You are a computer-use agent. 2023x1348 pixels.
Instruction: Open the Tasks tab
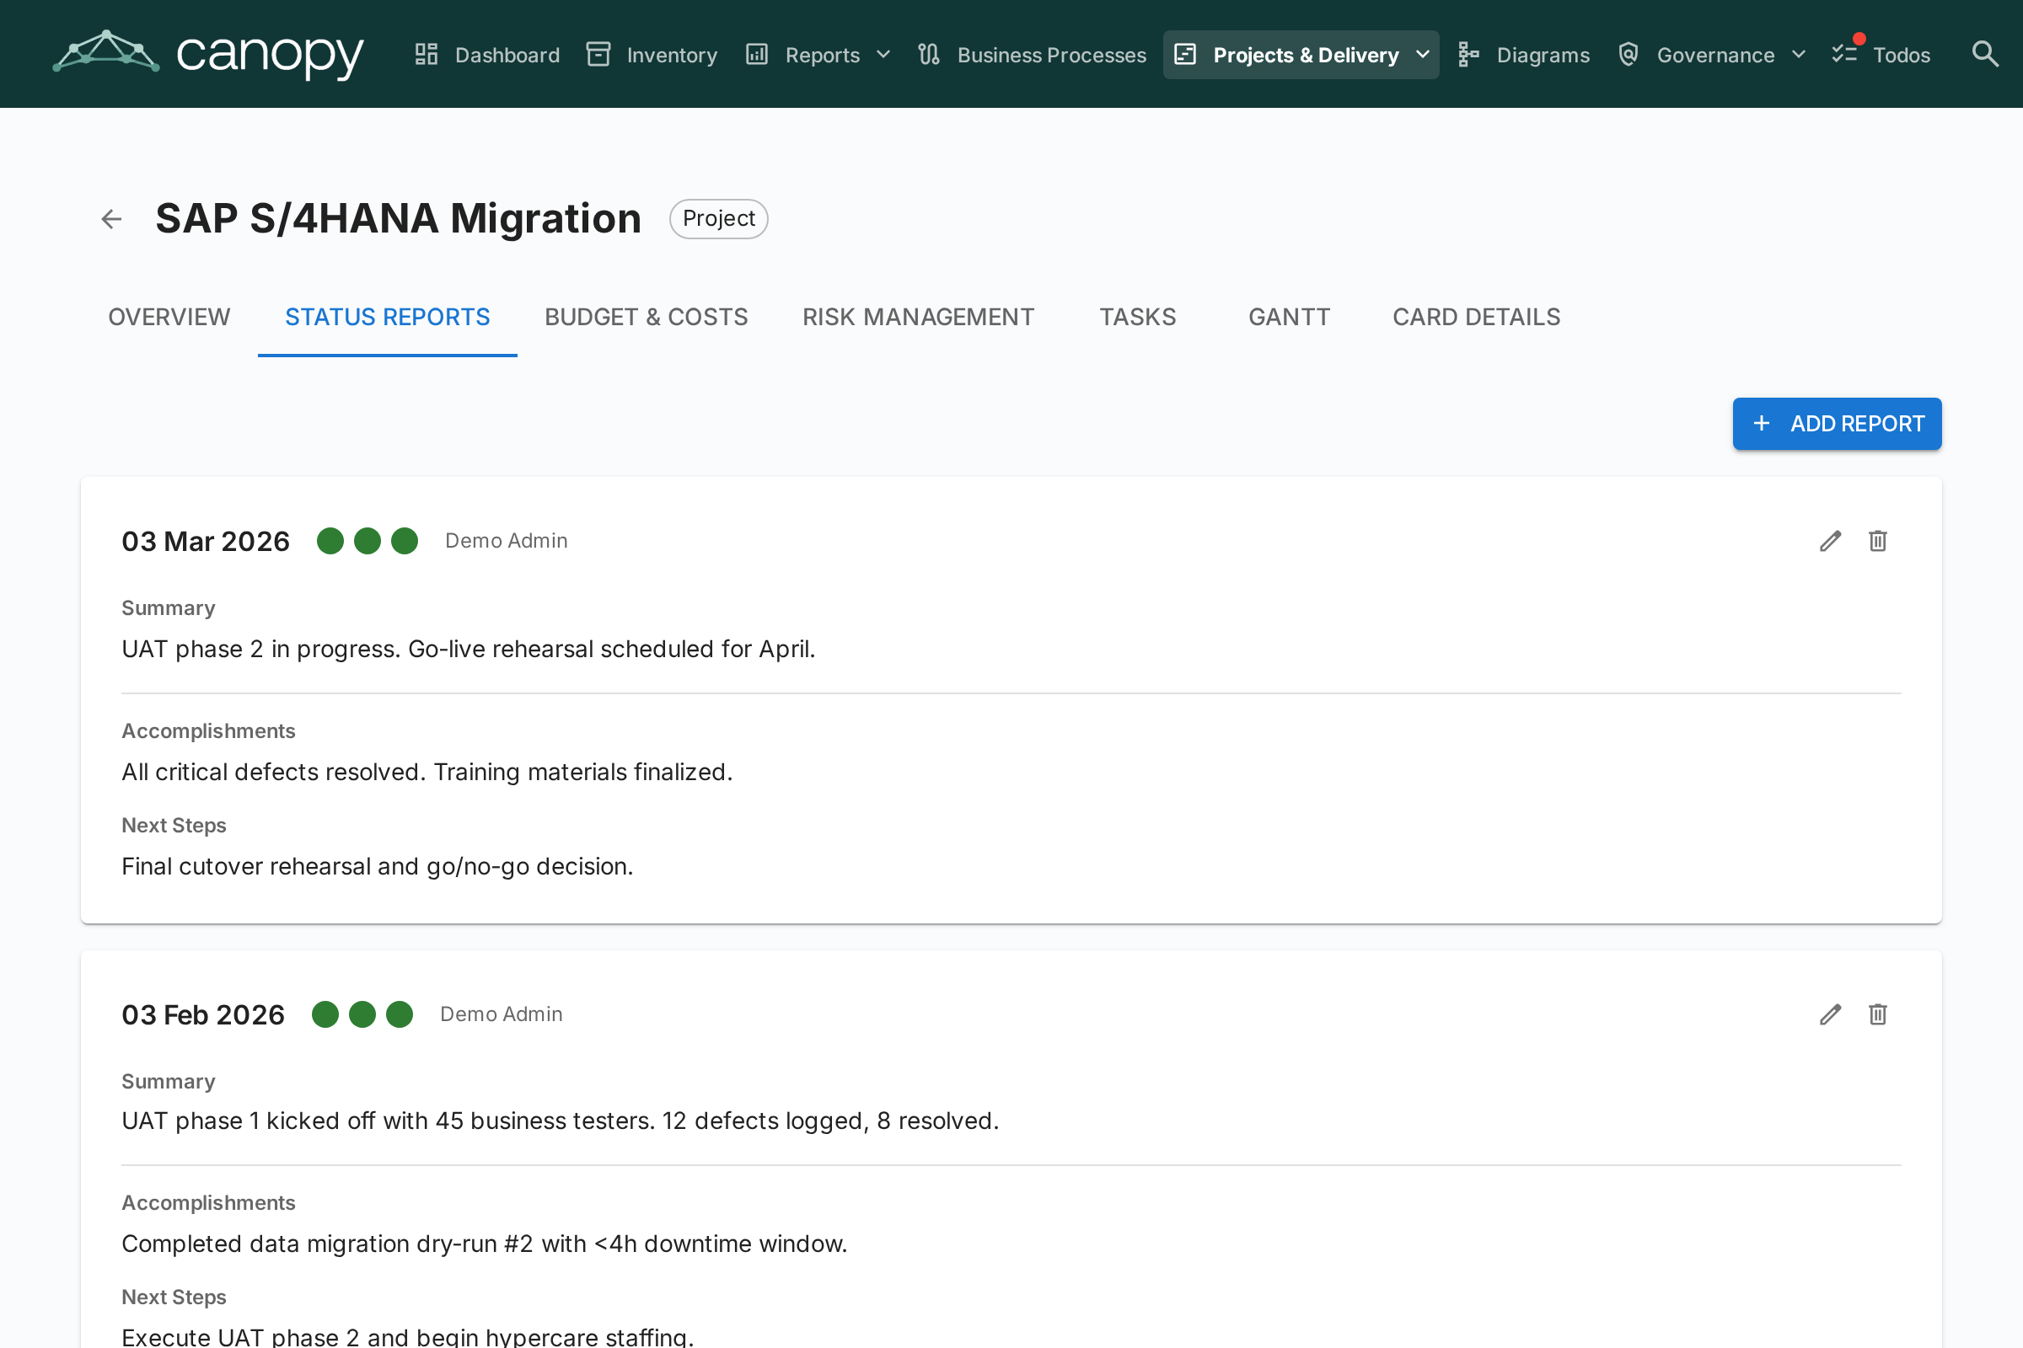[x=1138, y=318]
